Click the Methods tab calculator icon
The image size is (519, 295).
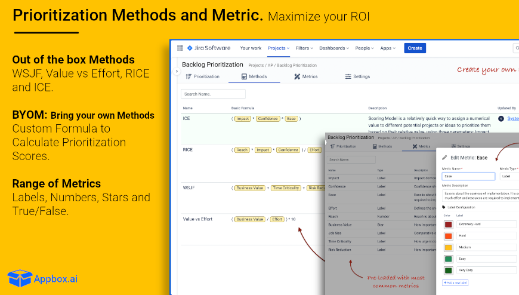click(244, 76)
